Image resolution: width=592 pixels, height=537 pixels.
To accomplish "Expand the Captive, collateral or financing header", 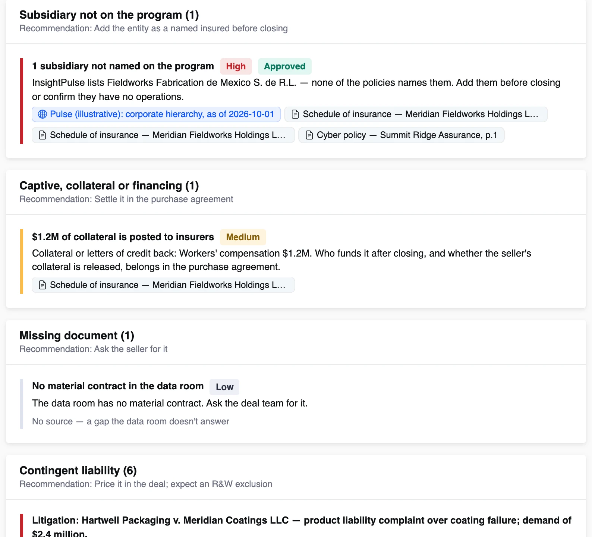I will pyautogui.click(x=296, y=192).
